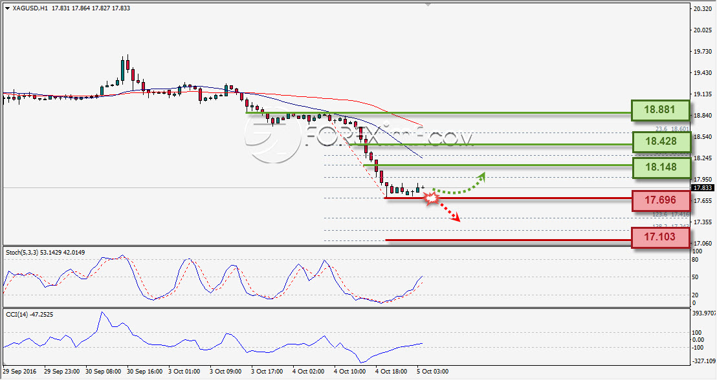
Task: Click the 4 Oct 18:00 time axis label
Action: (x=391, y=372)
